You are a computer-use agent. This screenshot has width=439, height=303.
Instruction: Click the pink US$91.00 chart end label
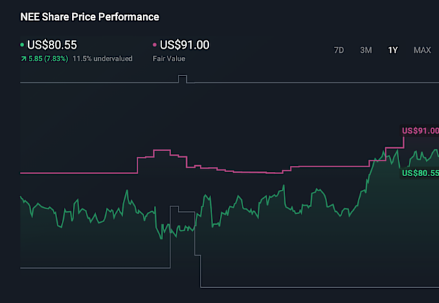coord(419,131)
